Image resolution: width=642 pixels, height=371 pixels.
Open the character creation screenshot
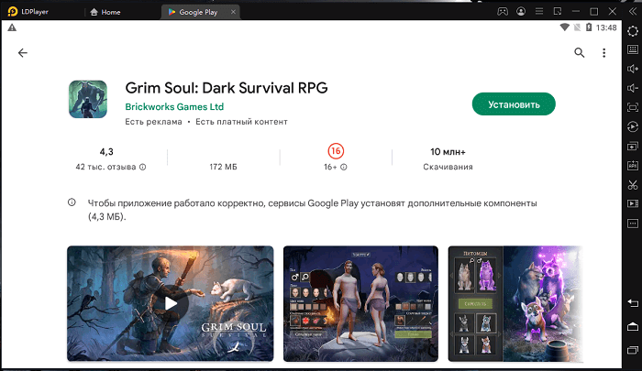tap(360, 303)
